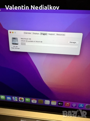Screen dimensions: 90x121
Task: Launch the Notes app from the Dock
Action: 54,103
